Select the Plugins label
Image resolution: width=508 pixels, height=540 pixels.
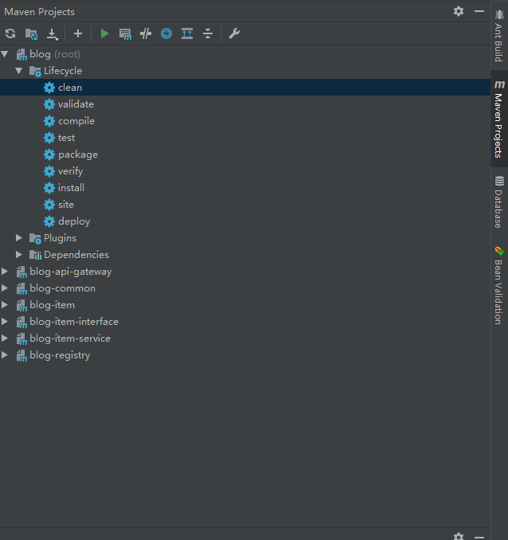click(60, 238)
